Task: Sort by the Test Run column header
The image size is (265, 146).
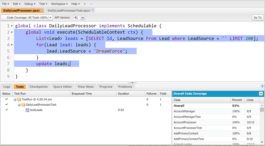Action: tap(41, 94)
